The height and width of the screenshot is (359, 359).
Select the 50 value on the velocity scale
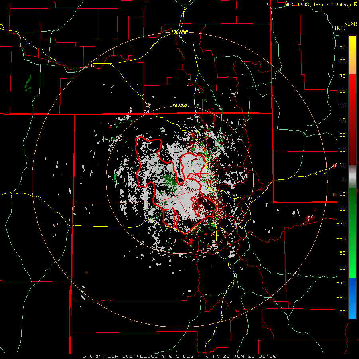coord(343,106)
